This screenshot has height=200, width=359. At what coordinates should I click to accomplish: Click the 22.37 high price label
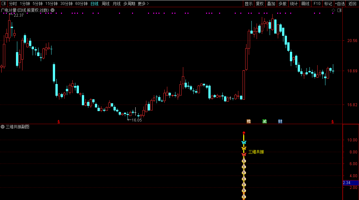click(19, 15)
